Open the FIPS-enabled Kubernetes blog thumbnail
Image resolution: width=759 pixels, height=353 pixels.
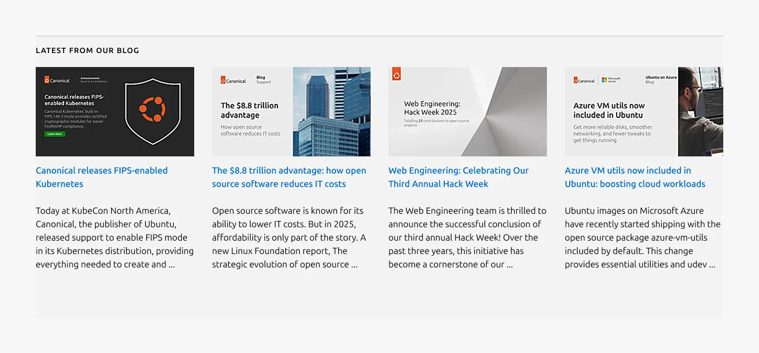[x=115, y=112]
